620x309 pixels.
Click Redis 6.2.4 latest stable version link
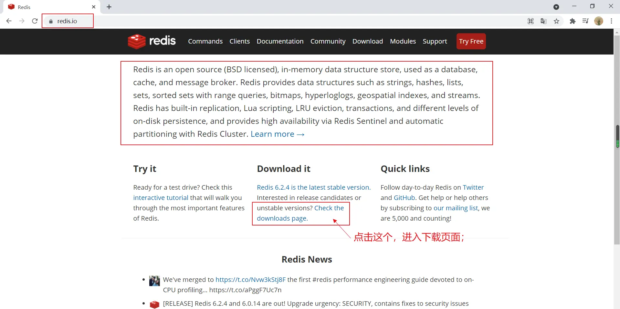tap(314, 187)
